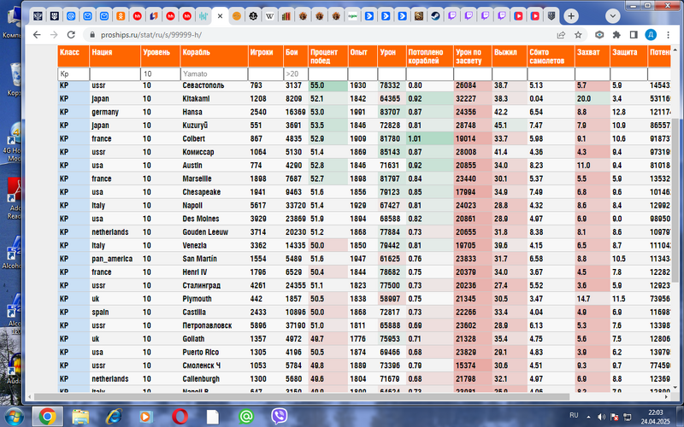Bookmark this page with the star icon
684x427 pixels.
pos(578,35)
